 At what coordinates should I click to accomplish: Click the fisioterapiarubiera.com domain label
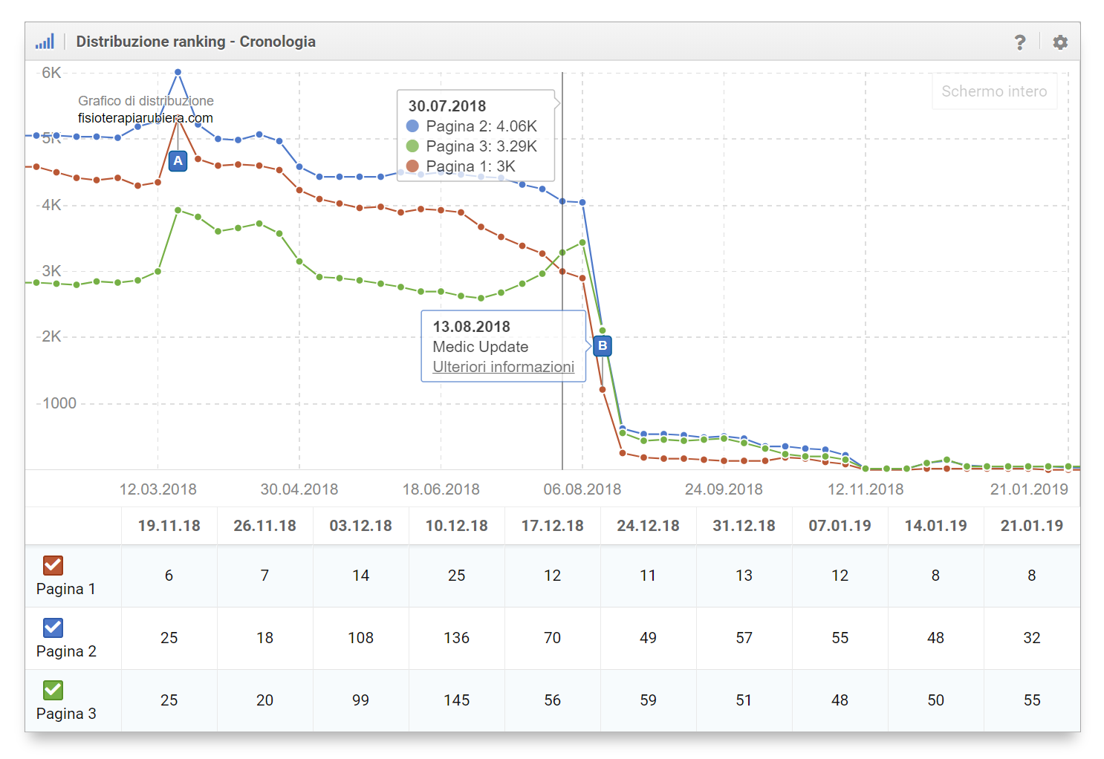coord(146,118)
